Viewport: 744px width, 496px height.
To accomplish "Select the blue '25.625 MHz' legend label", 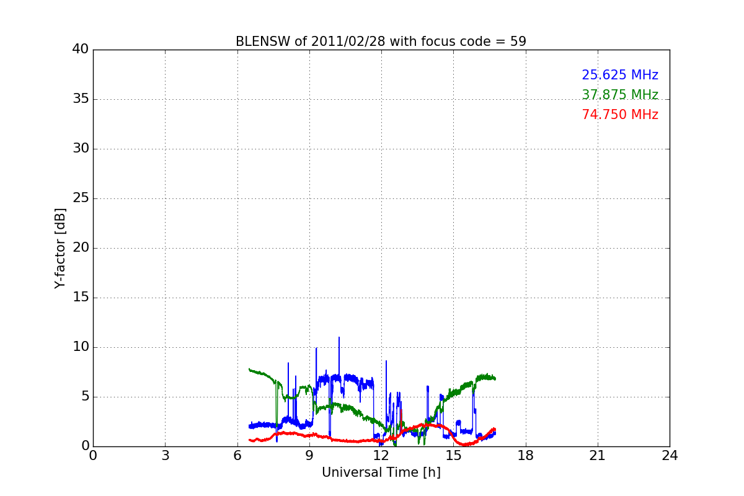I will (x=620, y=75).
